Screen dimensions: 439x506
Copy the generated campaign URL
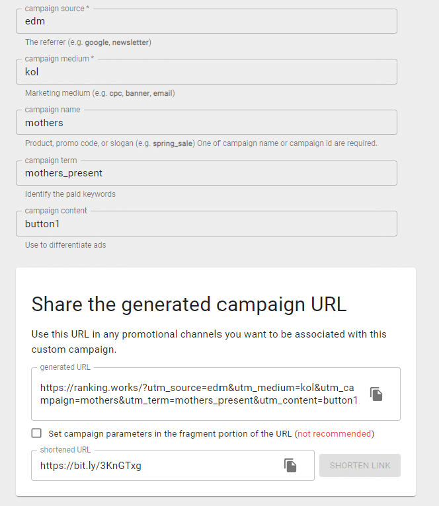click(376, 394)
